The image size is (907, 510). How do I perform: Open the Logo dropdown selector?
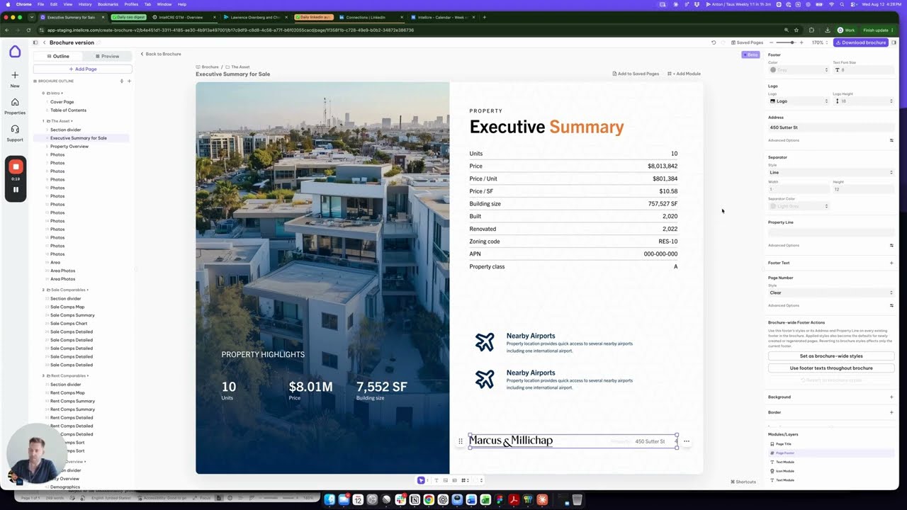pos(799,101)
